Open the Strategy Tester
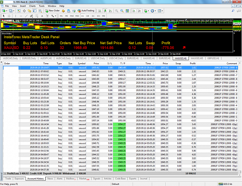The width and height of the screenshot is (242, 186). 40,11
